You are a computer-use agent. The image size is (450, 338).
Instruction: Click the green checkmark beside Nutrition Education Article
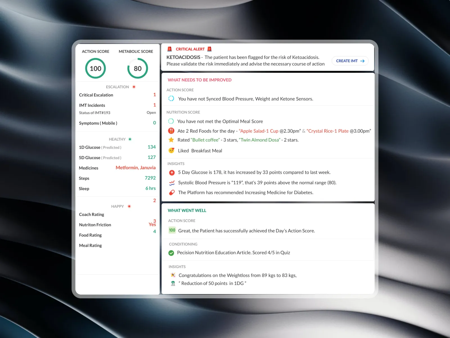171,253
